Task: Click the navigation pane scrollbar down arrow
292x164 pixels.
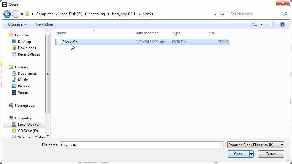Action: coord(47,137)
